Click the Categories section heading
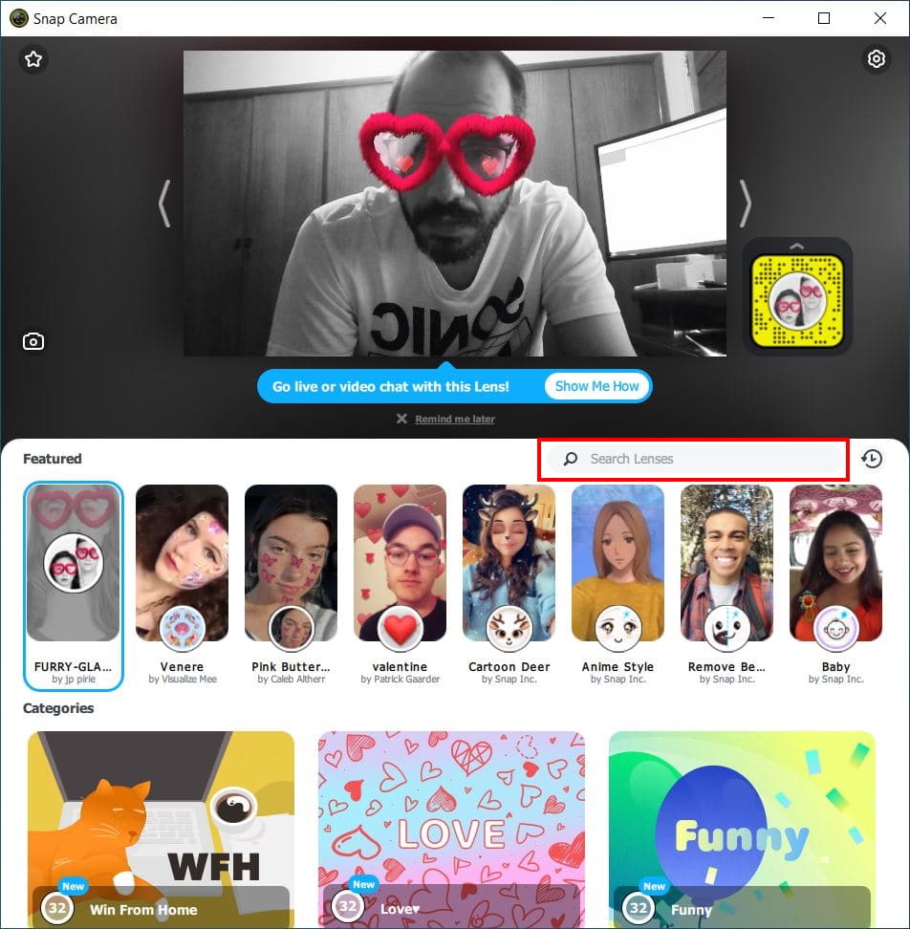 58,708
